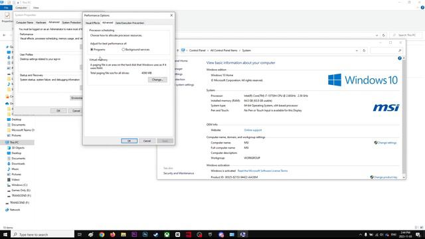425x239 pixels.
Task: Click OK in Performance Options
Action: [x=129, y=141]
